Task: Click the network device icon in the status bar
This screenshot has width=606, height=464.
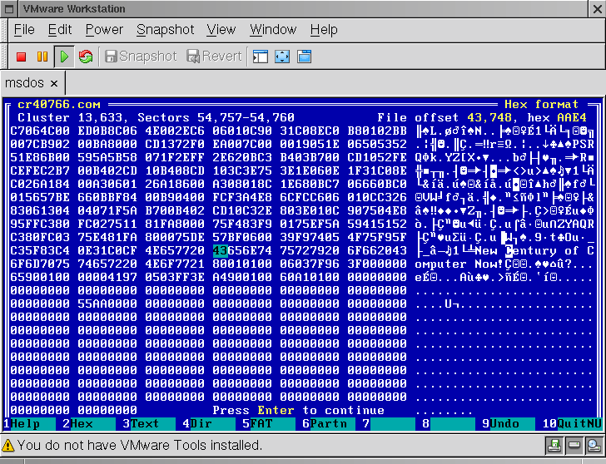Action: (594, 446)
